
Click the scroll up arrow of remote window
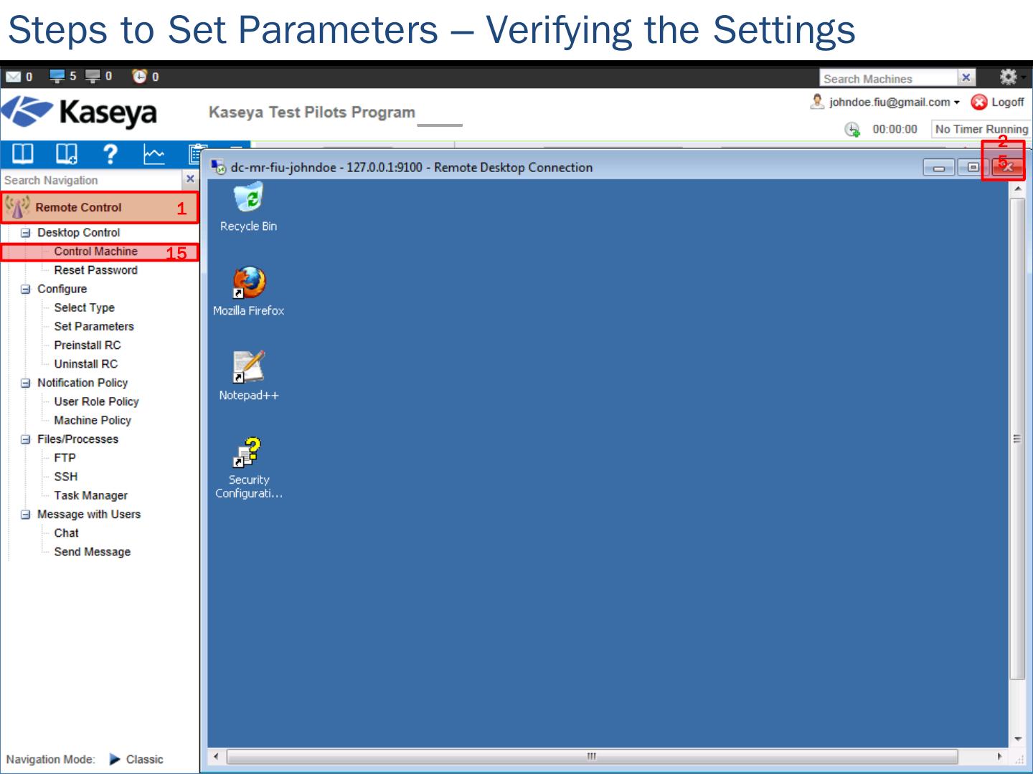[1017, 189]
